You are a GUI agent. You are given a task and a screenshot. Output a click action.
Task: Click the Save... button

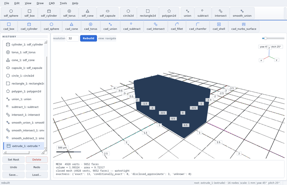coord(14,175)
